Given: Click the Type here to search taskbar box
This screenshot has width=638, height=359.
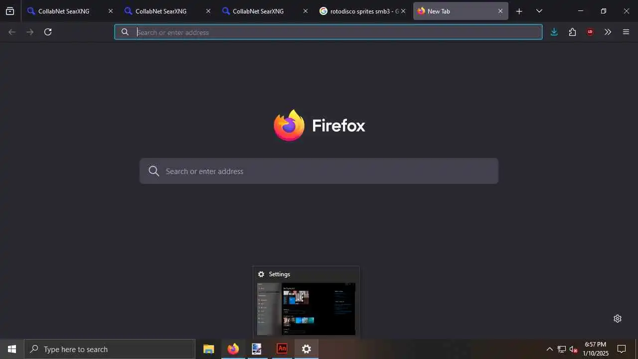Looking at the screenshot, I should pos(110,349).
